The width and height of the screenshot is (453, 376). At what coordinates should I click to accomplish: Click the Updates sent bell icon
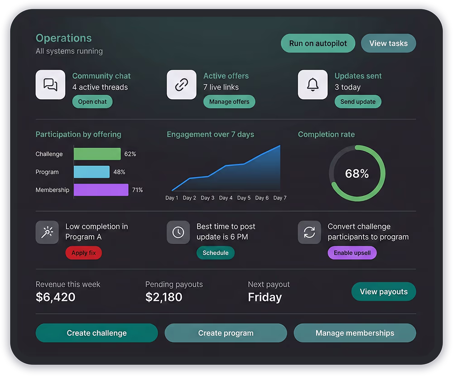point(313,85)
